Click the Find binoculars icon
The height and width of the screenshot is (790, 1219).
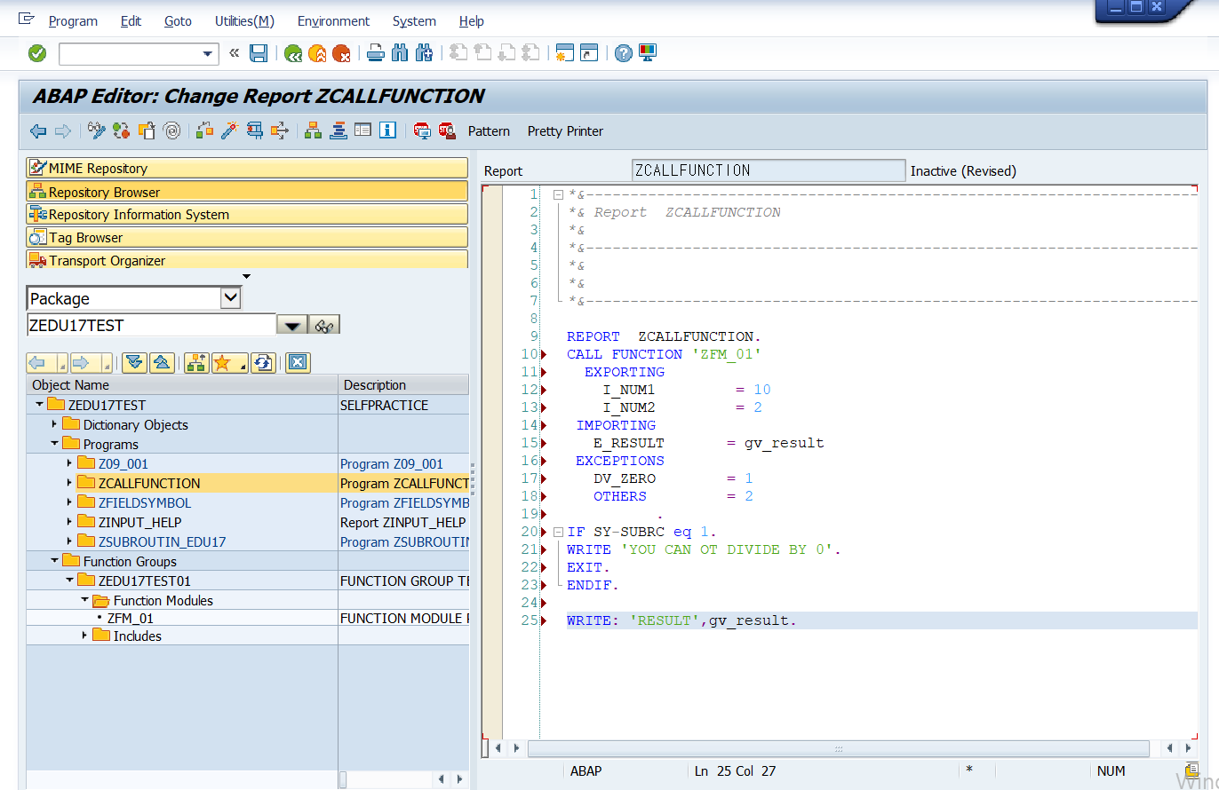pyautogui.click(x=400, y=53)
